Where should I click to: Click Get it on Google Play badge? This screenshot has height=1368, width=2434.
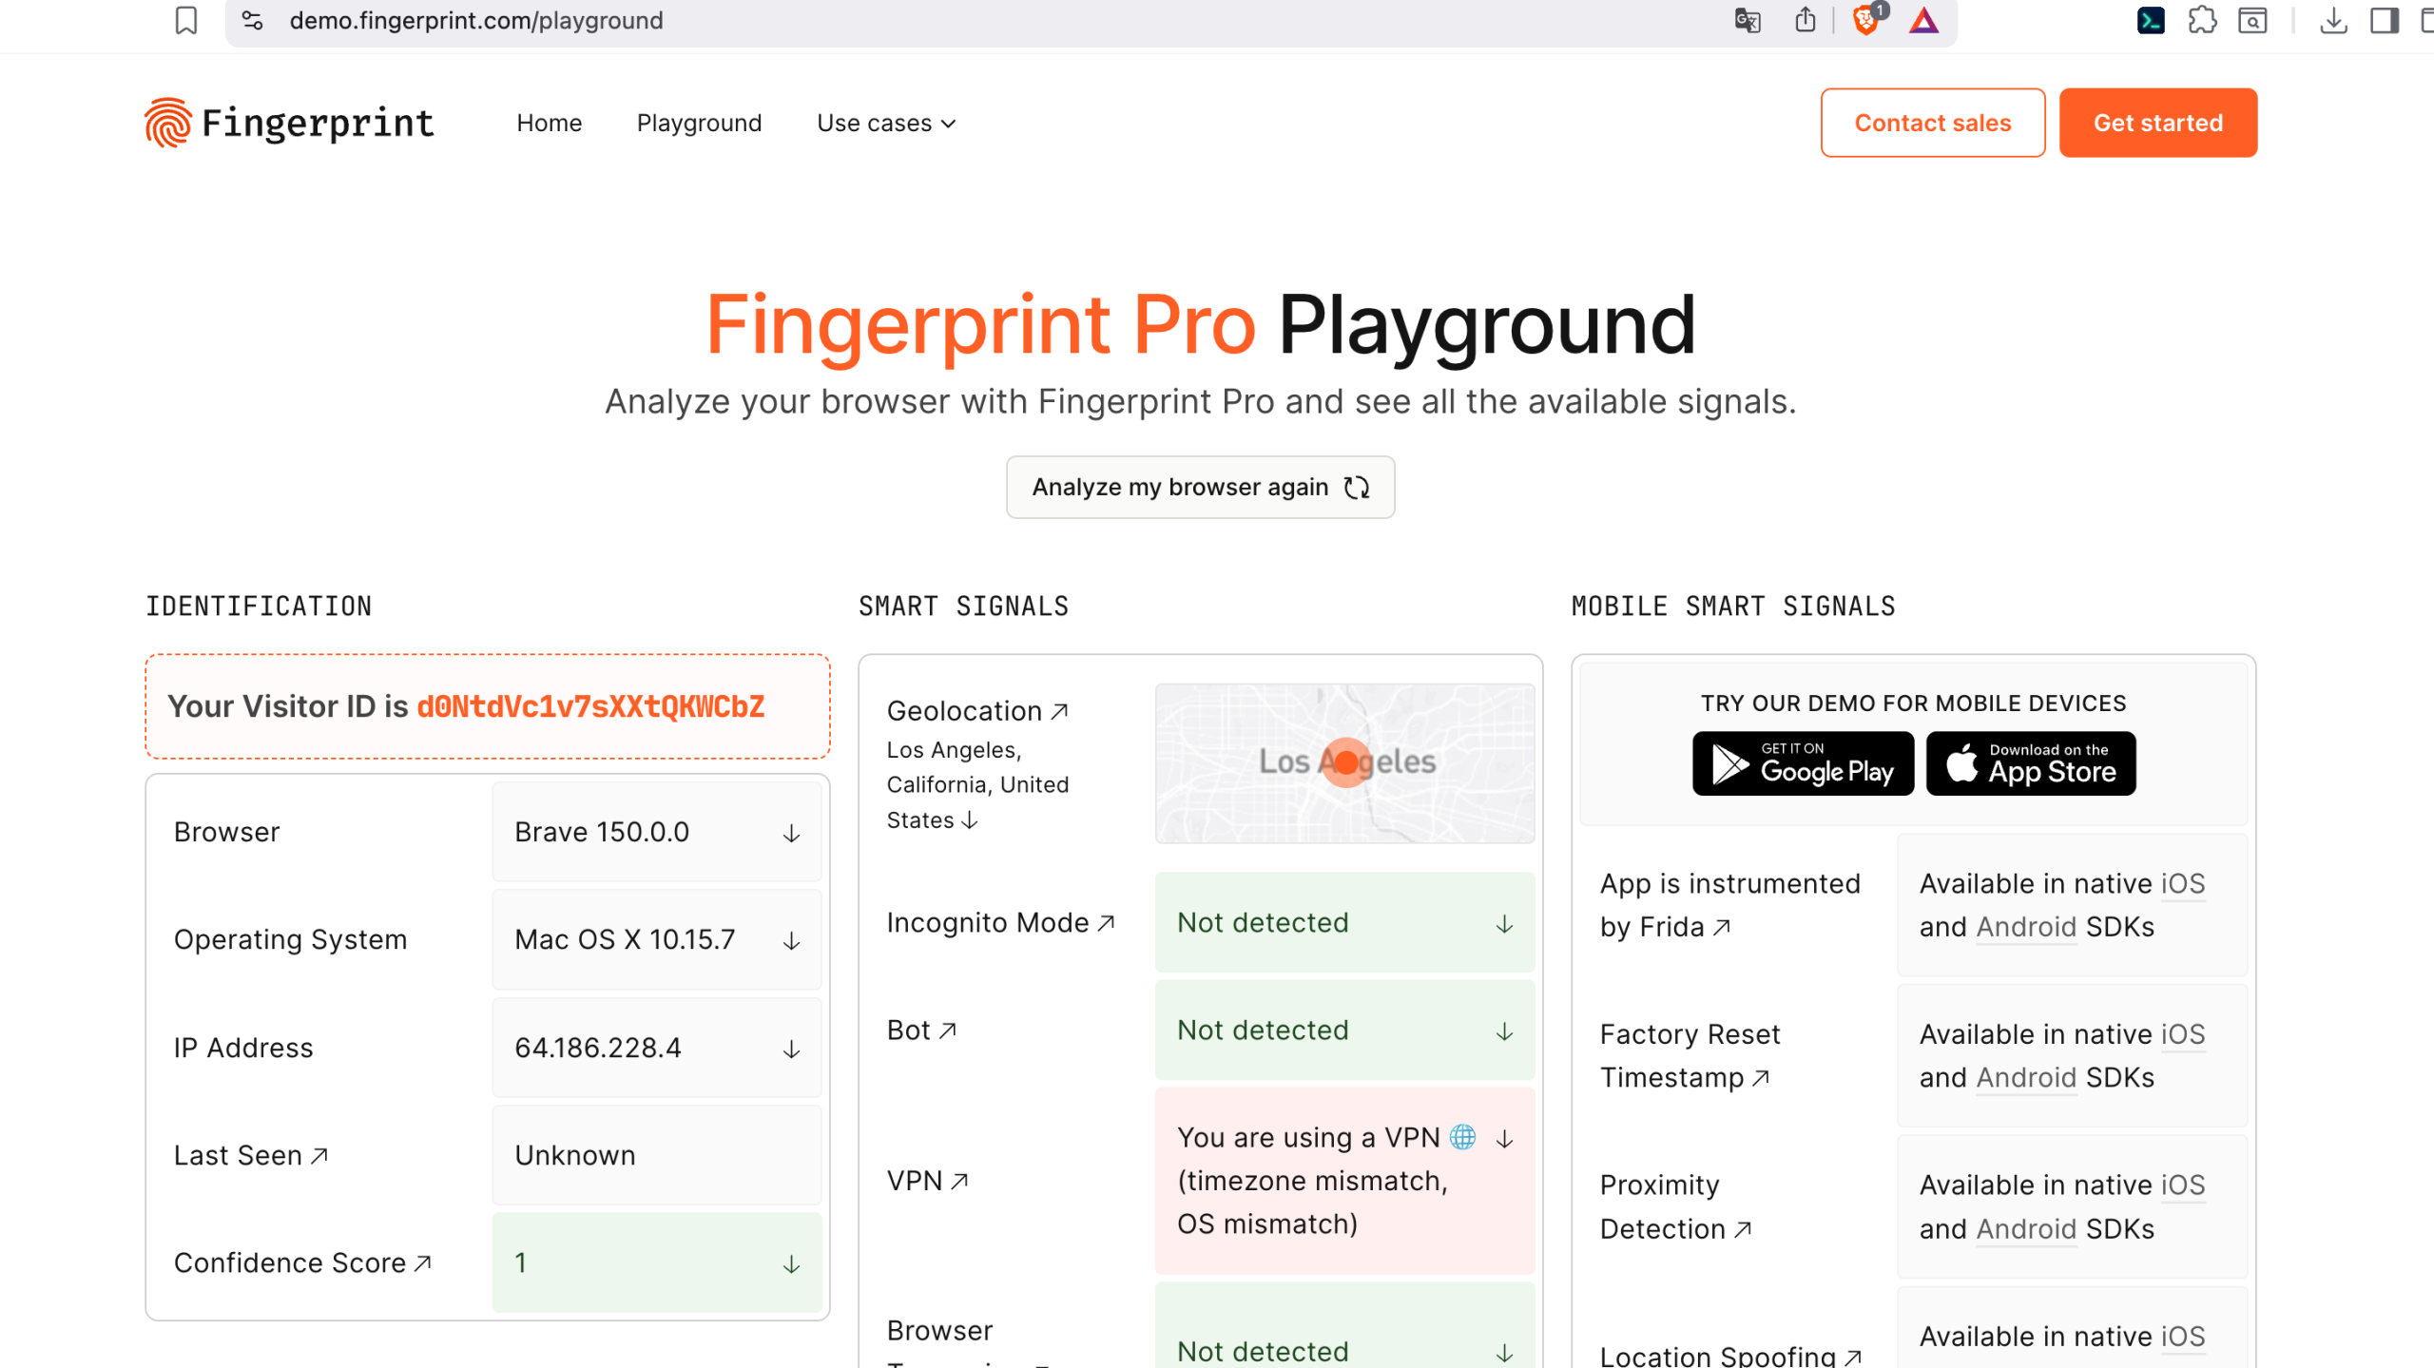click(x=1803, y=763)
